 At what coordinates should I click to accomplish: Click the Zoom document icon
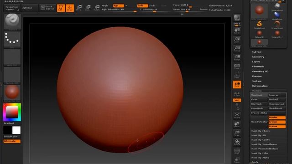237,40
